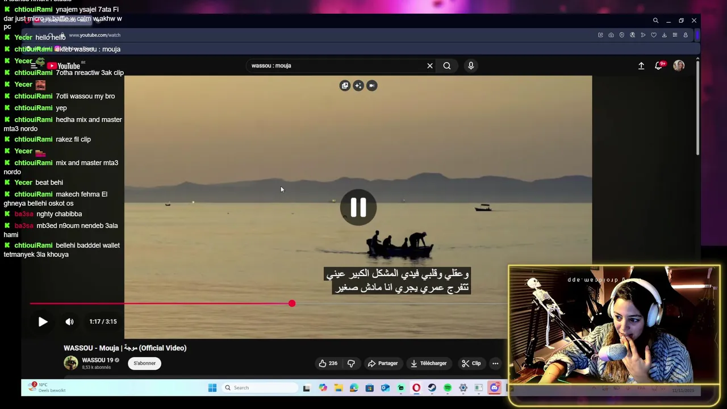Screen dimensions: 727x409
Task: Click the sparkle icon above the player
Action: (x=358, y=85)
